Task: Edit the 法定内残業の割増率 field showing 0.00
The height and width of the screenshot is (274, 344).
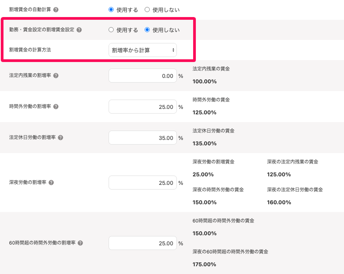Action: 143,76
